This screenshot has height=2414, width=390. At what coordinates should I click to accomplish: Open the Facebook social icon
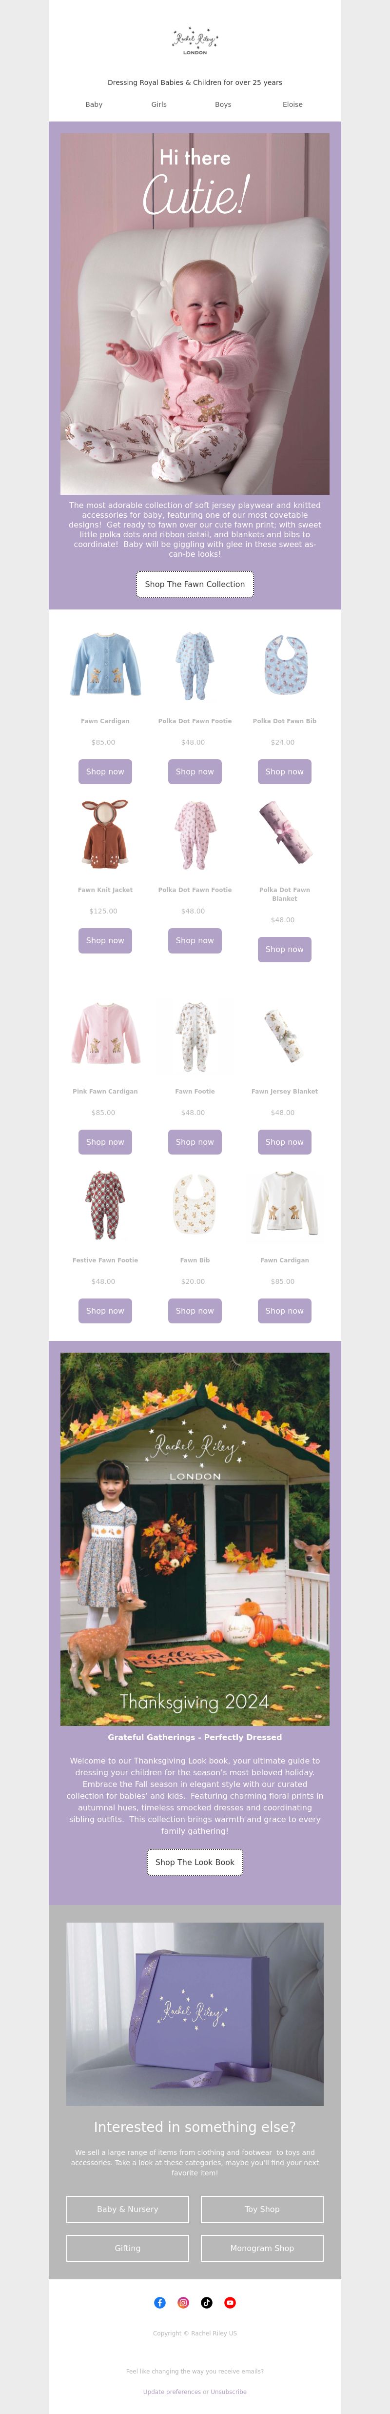pos(160,2302)
